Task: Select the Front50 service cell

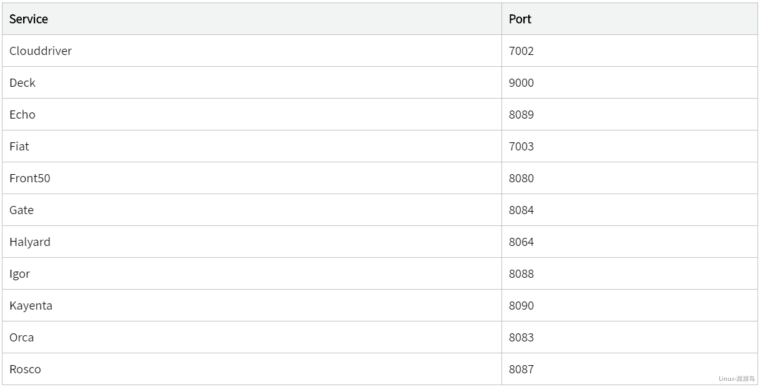Action: coord(30,179)
